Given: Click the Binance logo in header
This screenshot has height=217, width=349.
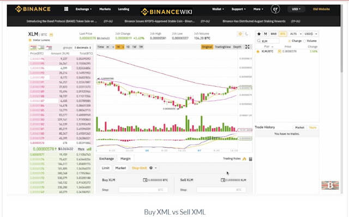Looking at the screenshot, I should [x=33, y=9].
